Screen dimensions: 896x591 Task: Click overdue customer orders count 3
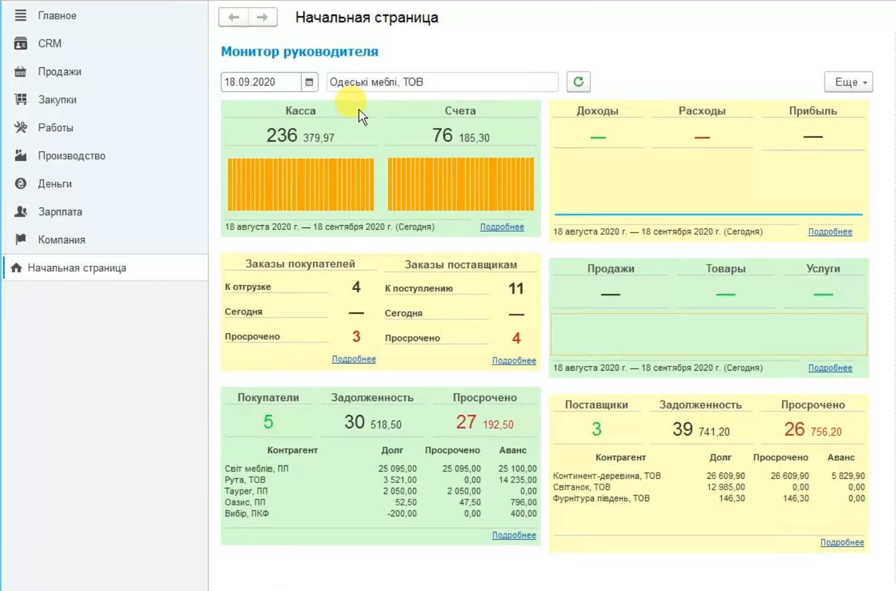point(356,336)
